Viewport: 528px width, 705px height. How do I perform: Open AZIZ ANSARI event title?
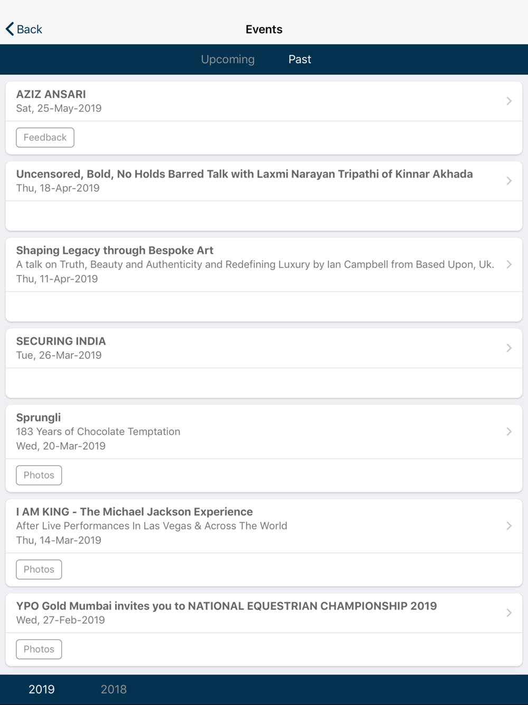(x=51, y=94)
